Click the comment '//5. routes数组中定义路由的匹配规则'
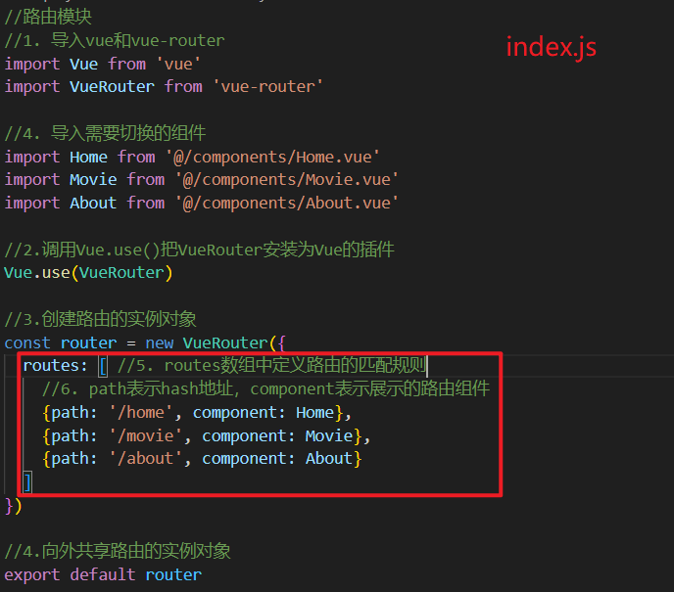The image size is (674, 592). tap(271, 365)
